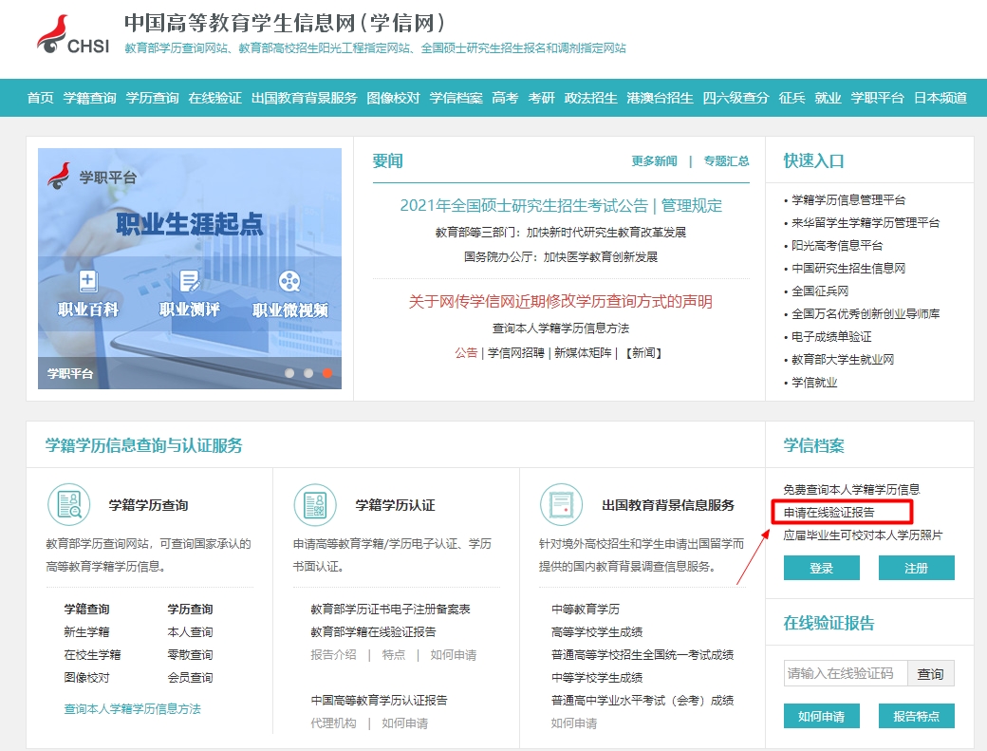Open 四六级查分 navigation item
The image size is (987, 751).
click(x=736, y=98)
